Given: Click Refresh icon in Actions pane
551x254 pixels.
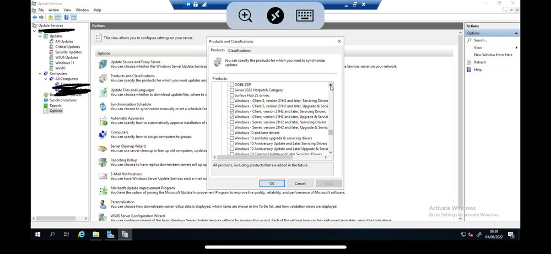Looking at the screenshot, I should coord(469,62).
